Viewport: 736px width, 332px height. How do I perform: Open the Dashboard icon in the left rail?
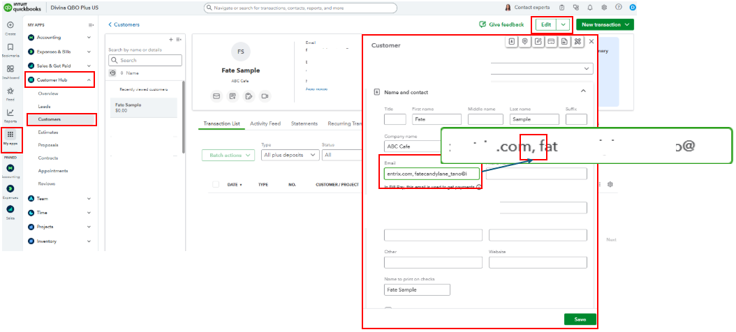tap(10, 68)
